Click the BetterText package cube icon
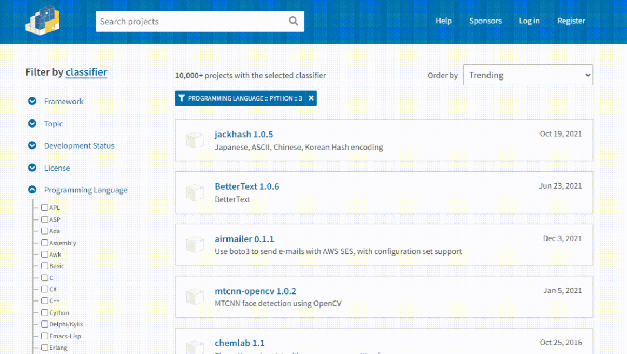 [195, 192]
